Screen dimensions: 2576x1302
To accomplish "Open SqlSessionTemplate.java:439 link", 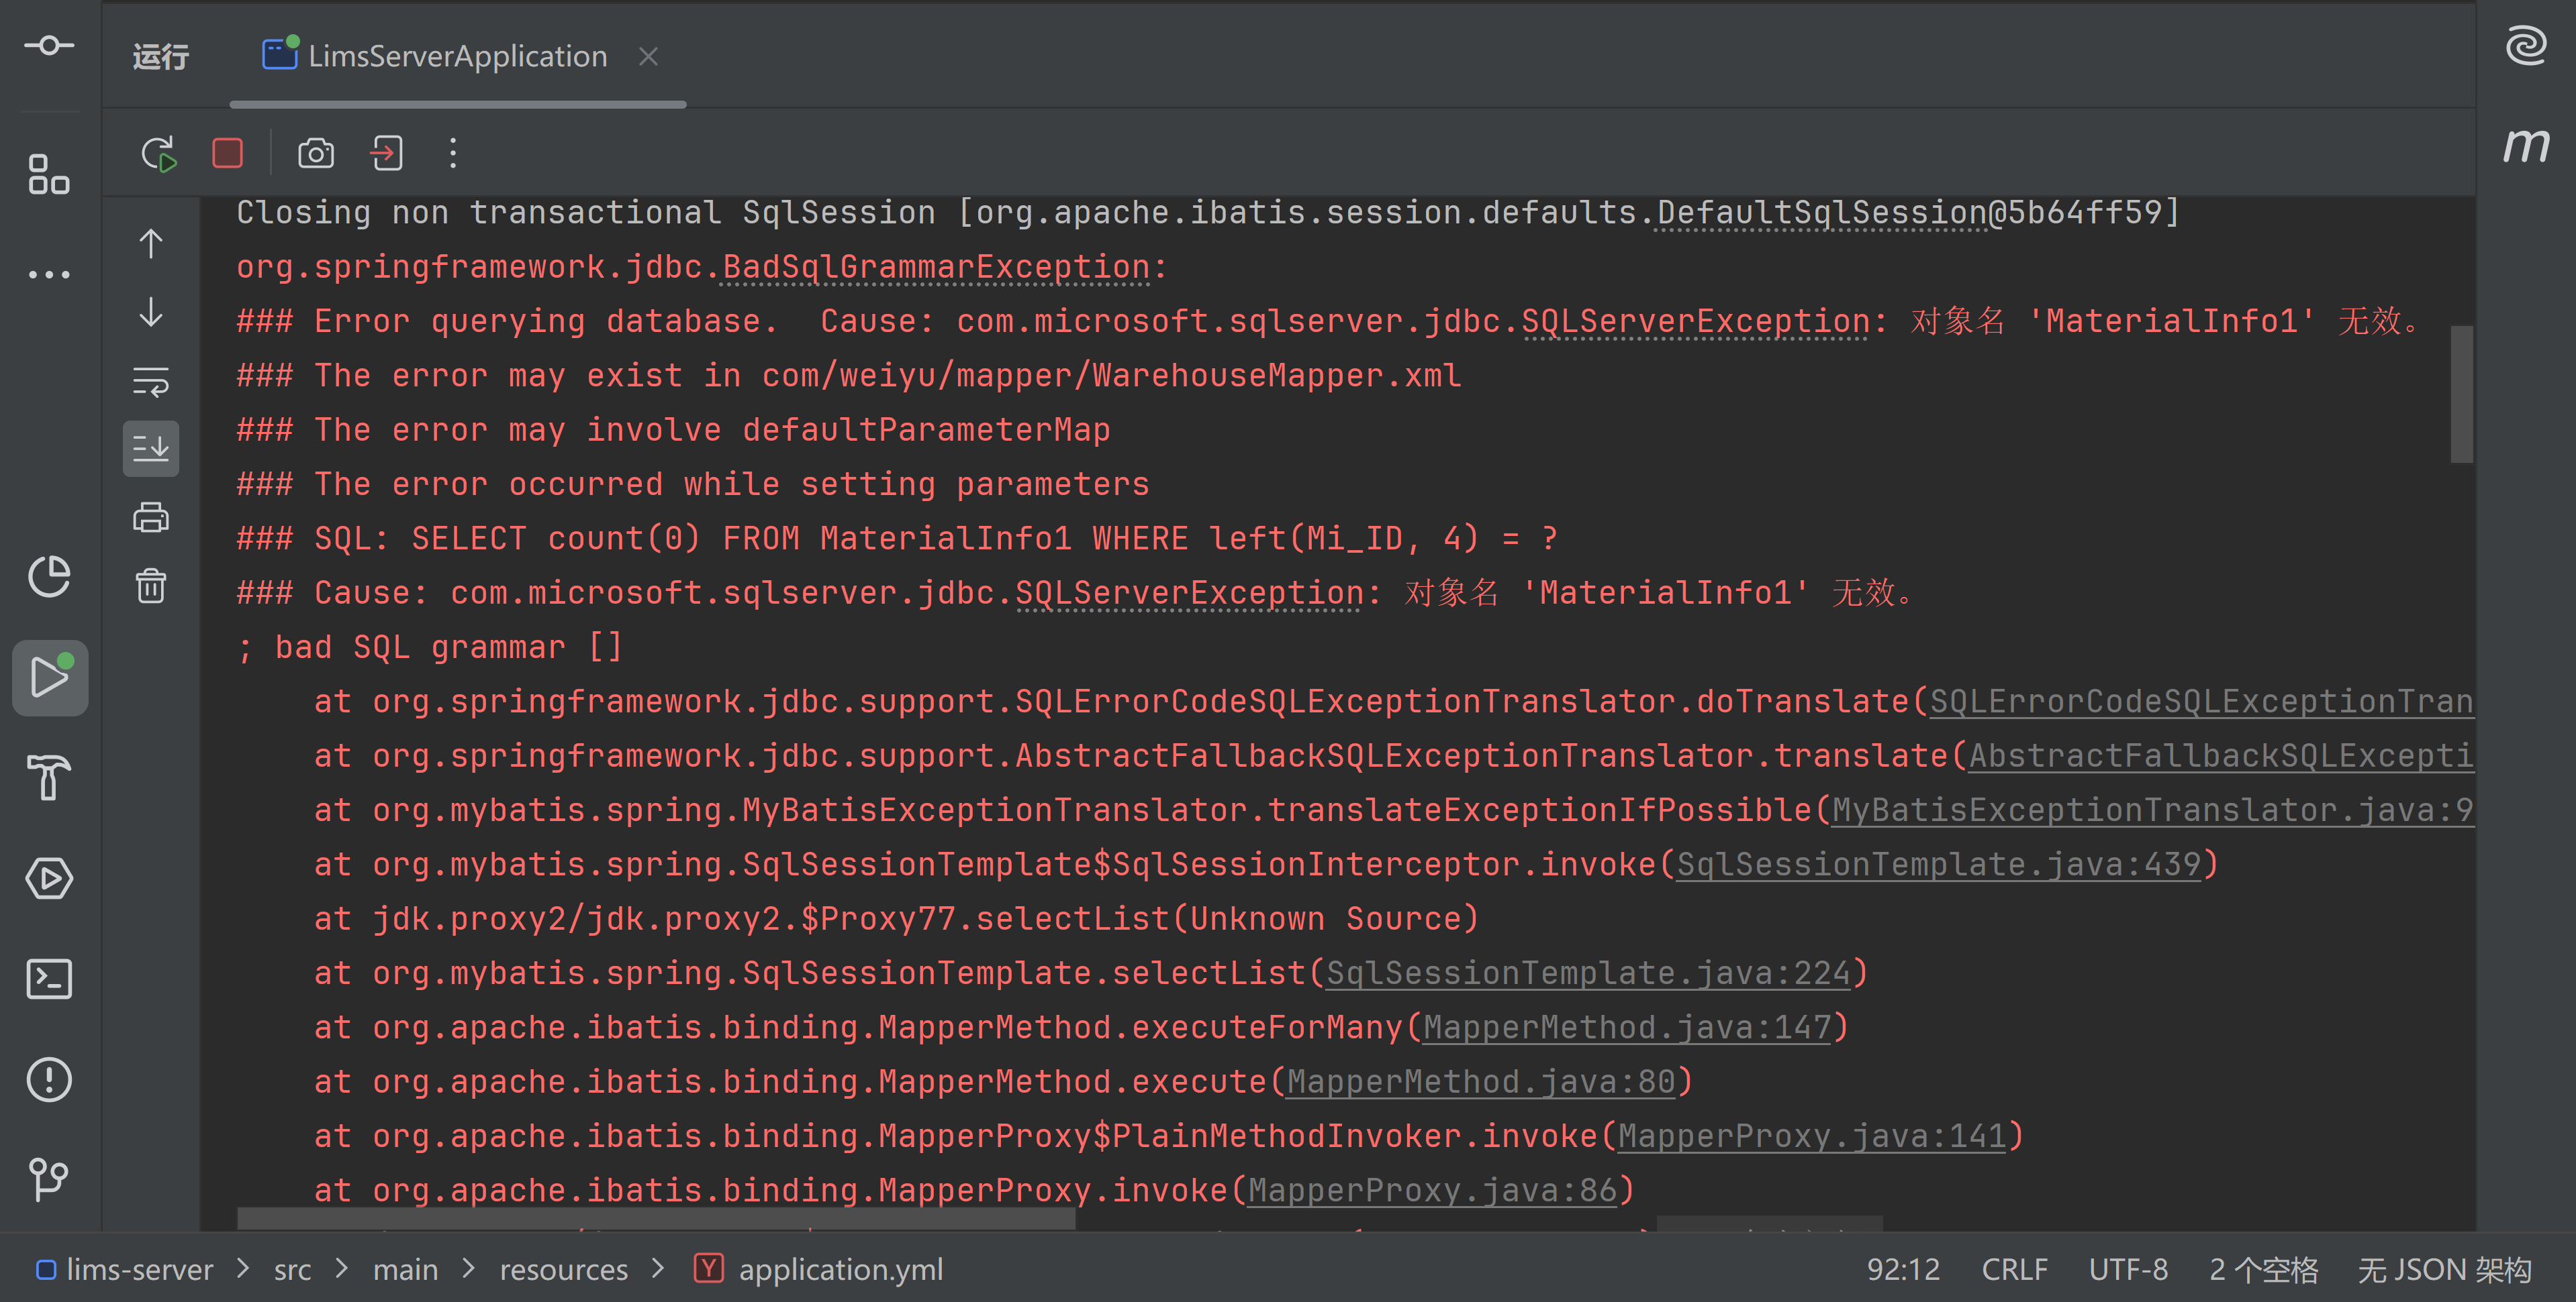I will [x=1938, y=865].
